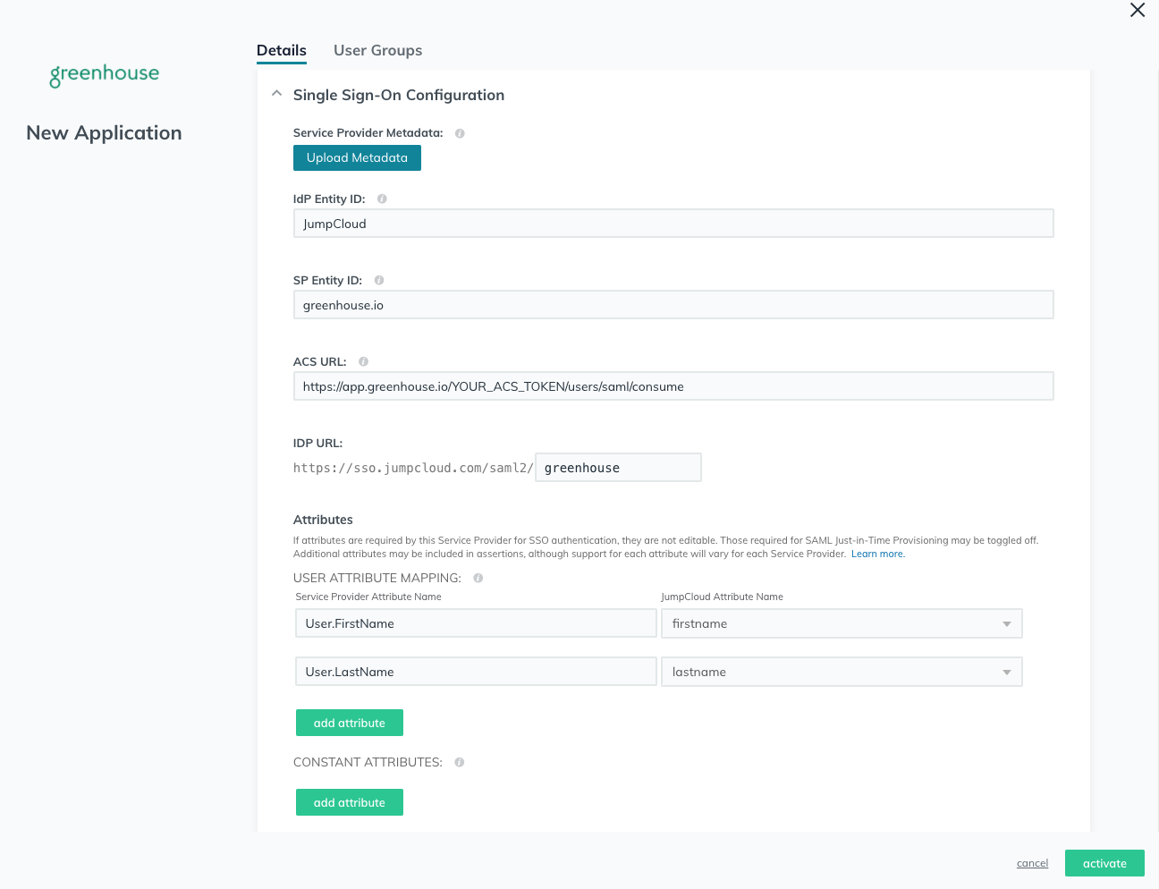Click the Upload Metadata button

pyautogui.click(x=357, y=158)
